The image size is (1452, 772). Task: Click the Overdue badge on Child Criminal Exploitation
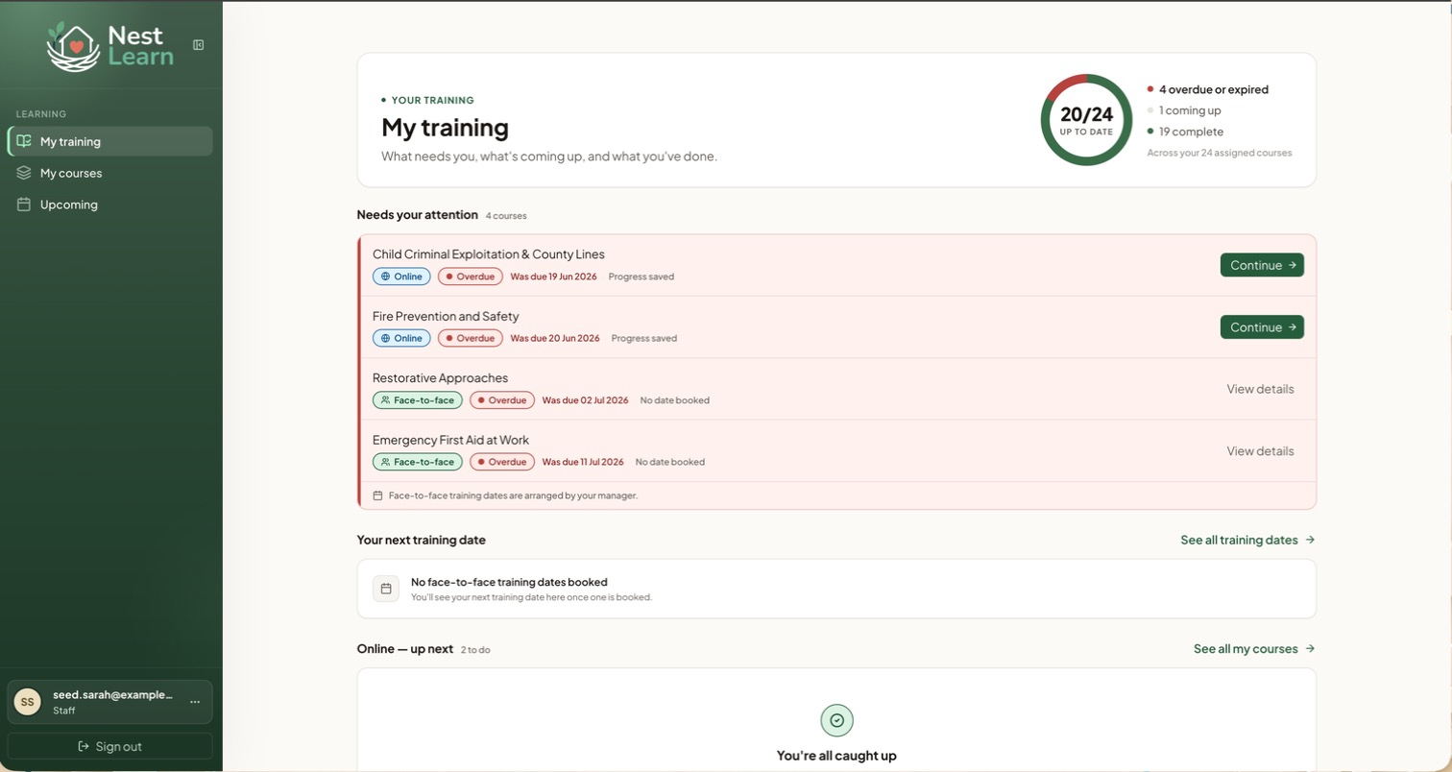(x=471, y=277)
